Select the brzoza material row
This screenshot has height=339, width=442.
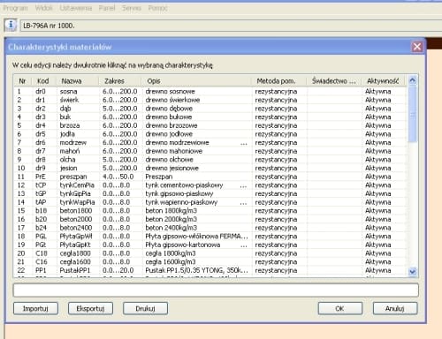tap(210, 125)
